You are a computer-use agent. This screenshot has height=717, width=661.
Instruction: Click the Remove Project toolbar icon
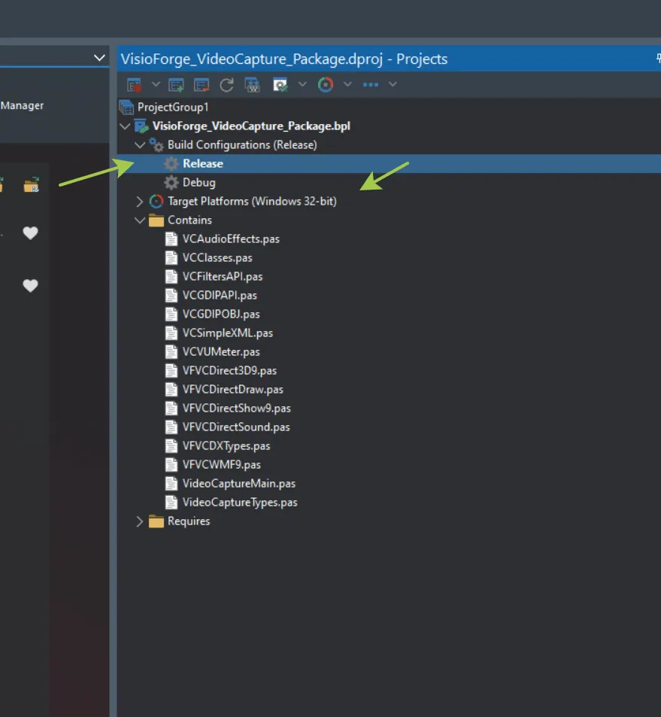(x=201, y=84)
